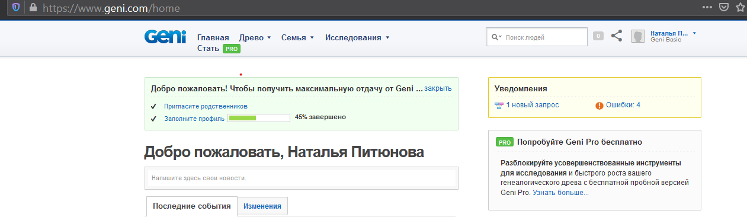The image size is (747, 217).
Task: Click the user profile avatar
Action: click(638, 37)
